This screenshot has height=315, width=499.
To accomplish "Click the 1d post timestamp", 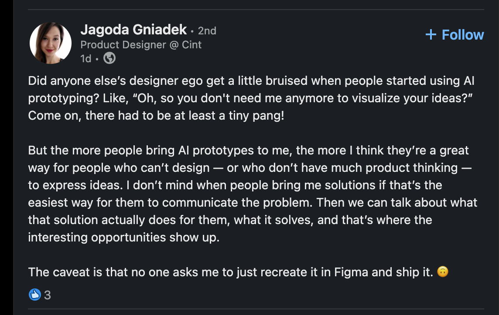I will coord(85,58).
